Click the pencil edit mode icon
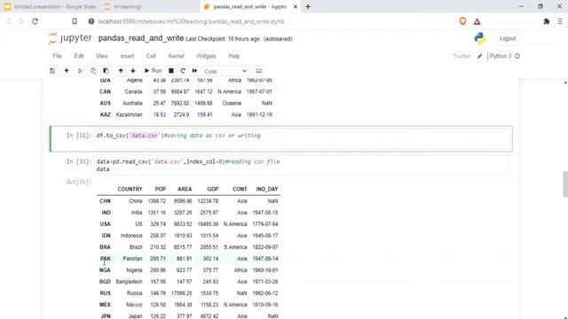The image size is (568, 319). point(479,56)
